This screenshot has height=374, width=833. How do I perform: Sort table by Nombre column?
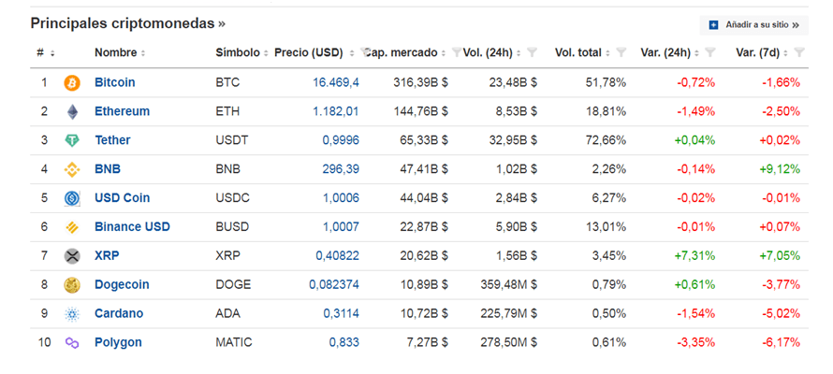click(120, 52)
